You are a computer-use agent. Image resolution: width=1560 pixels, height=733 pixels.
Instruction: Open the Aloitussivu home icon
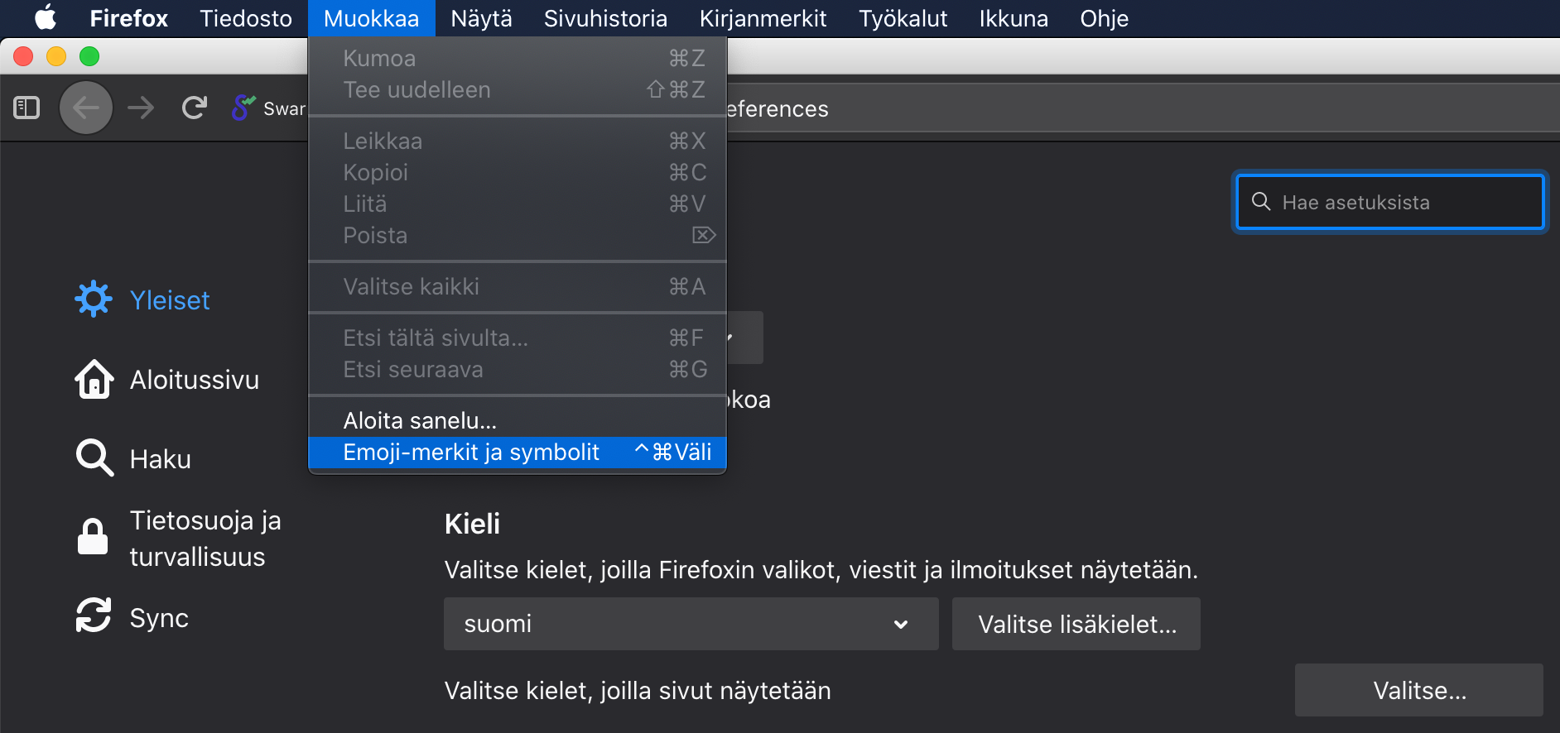(94, 379)
